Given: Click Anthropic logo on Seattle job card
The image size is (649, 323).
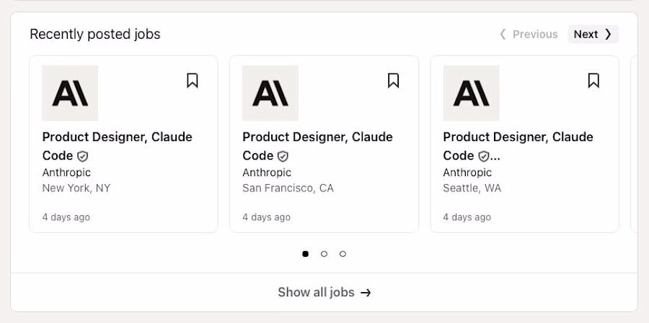Looking at the screenshot, I should coord(471,94).
